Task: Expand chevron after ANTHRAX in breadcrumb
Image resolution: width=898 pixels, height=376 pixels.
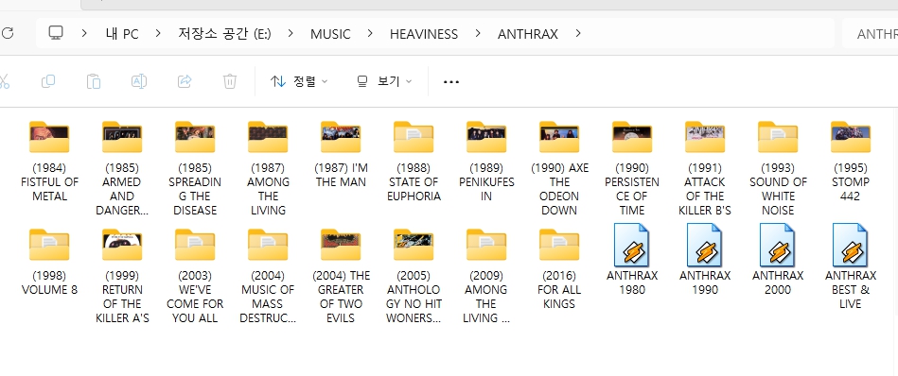Action: [x=578, y=33]
